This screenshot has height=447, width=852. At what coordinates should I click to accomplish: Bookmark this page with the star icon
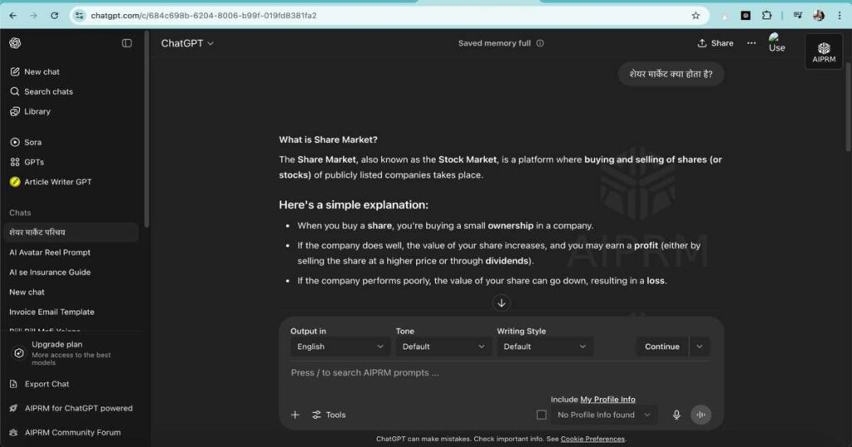click(696, 15)
